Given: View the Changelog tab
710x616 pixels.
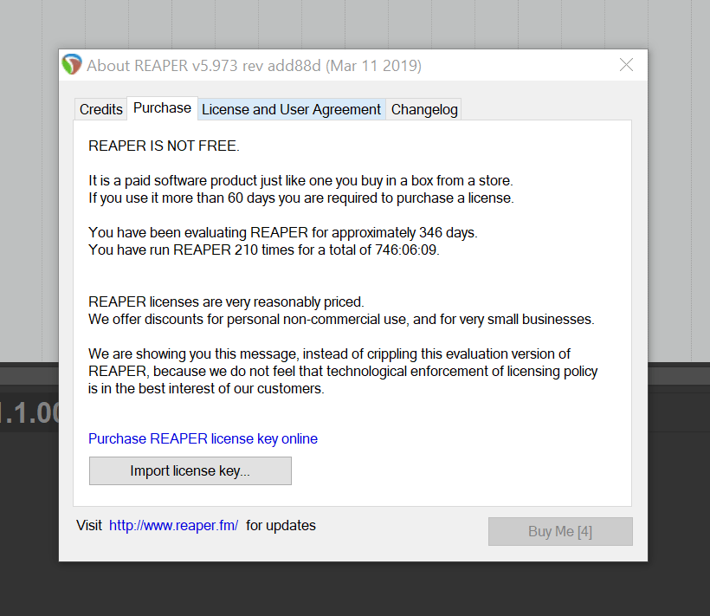Looking at the screenshot, I should [x=423, y=109].
